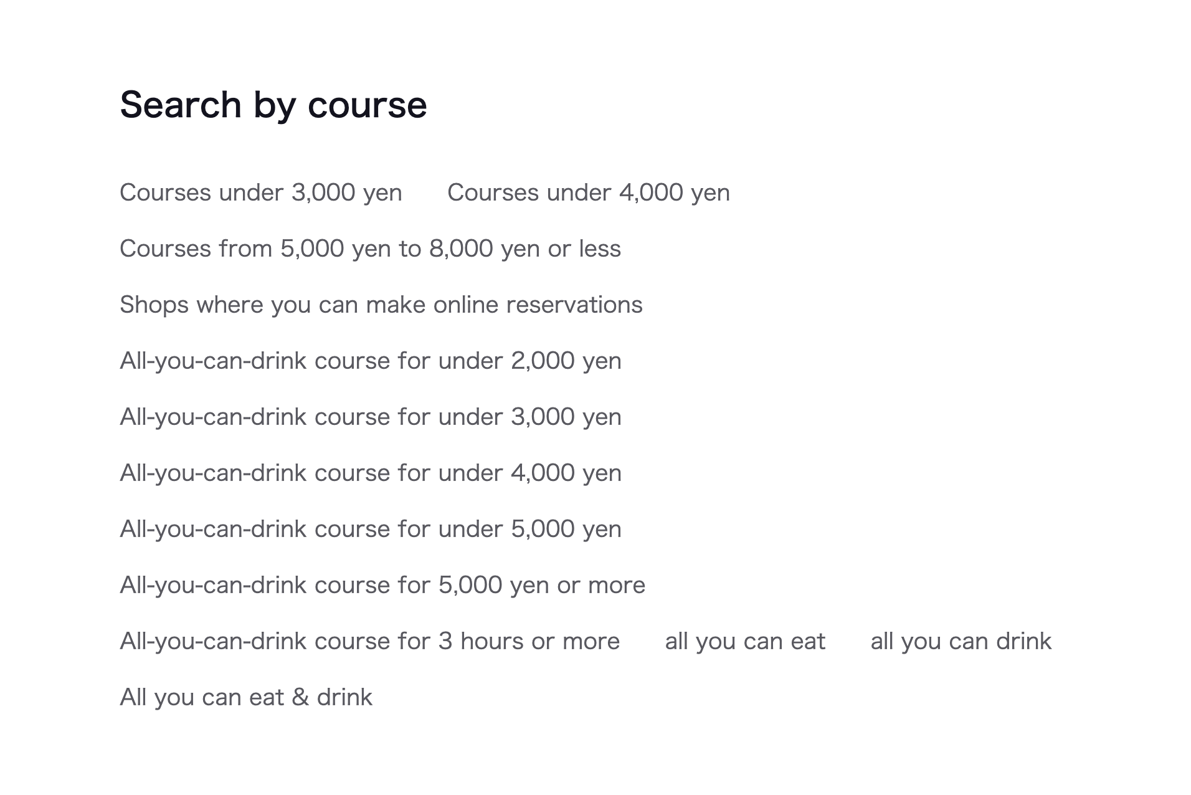This screenshot has height=795, width=1191.
Task: Open "Courses under 4,000 yen" link
Action: [x=588, y=193]
